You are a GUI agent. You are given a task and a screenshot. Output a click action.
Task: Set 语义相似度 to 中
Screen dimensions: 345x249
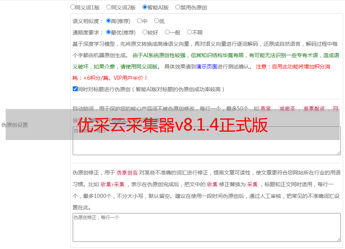click(139, 21)
